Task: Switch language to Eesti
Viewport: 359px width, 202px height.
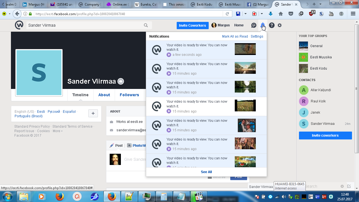Action: pos(41,112)
